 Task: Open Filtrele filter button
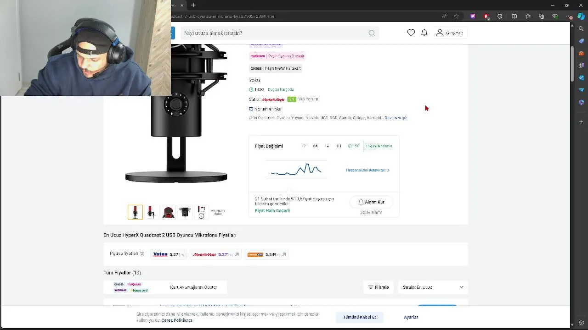[x=379, y=287]
